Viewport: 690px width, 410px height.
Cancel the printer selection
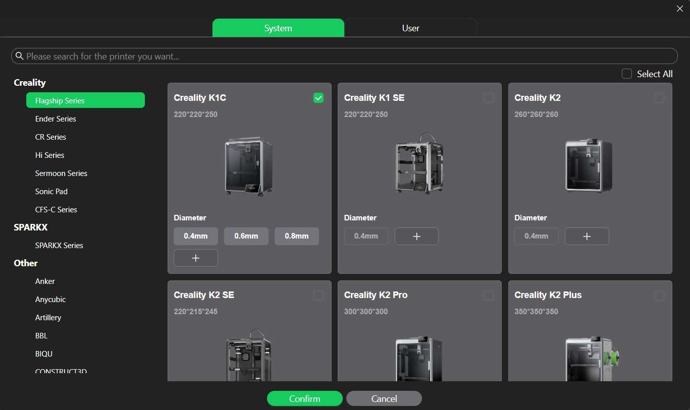[x=384, y=398]
